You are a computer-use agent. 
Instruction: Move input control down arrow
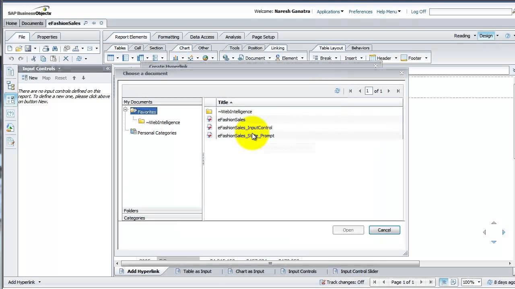pyautogui.click(x=83, y=78)
